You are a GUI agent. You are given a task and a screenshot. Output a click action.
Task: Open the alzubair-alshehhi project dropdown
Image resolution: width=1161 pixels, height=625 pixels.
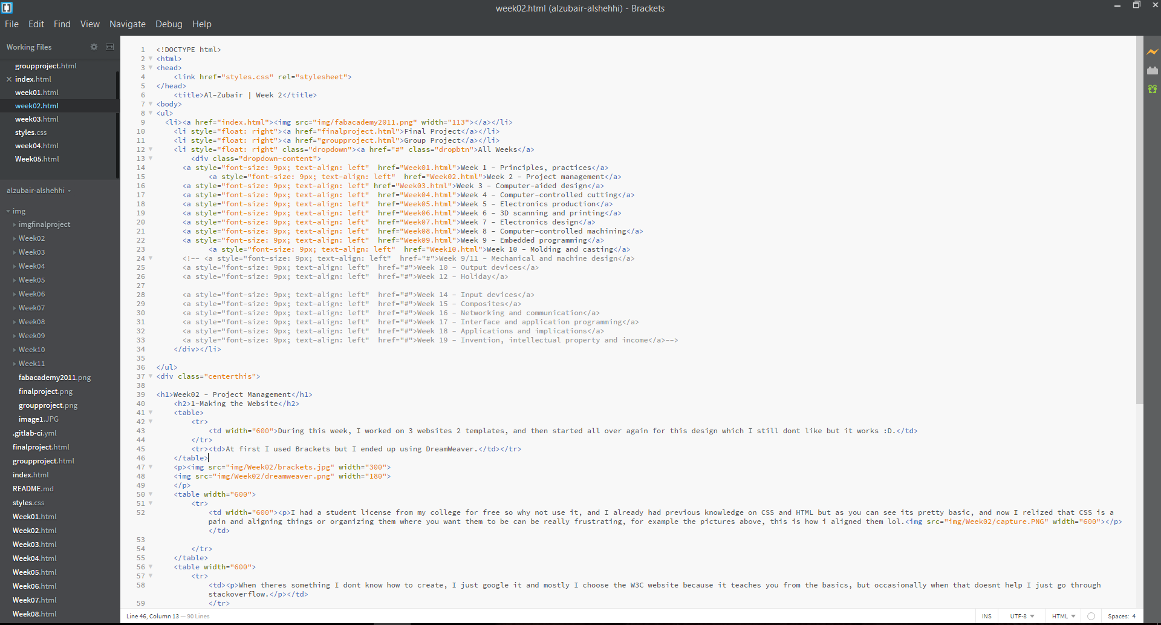39,191
